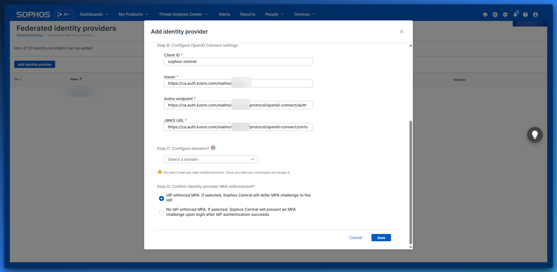Viewport: 557px width, 272px height.
Task: Click the info icon beside Configure domains
Action: (x=213, y=148)
